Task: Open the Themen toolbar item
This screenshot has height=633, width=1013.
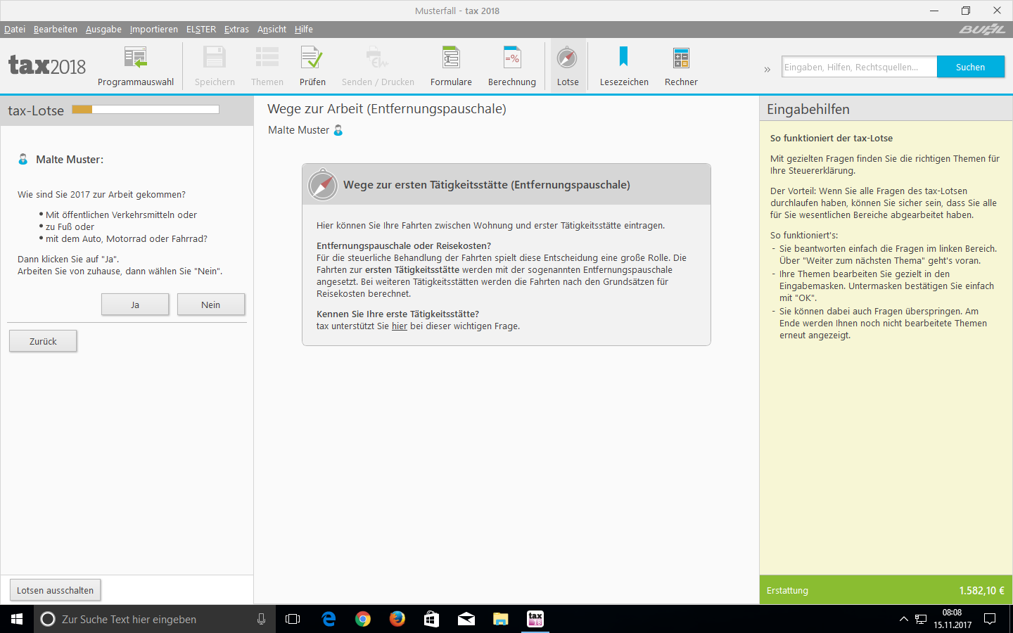Action: point(267,66)
